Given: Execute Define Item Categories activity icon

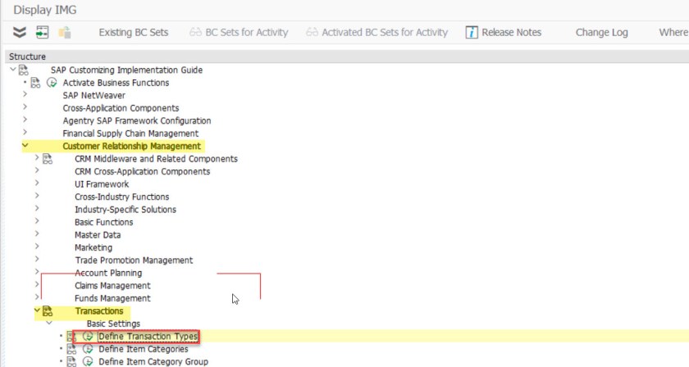Looking at the screenshot, I should click(88, 350).
